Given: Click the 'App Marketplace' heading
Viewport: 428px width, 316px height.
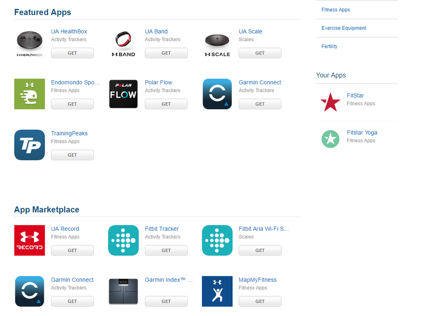Looking at the screenshot, I should coord(47,209).
